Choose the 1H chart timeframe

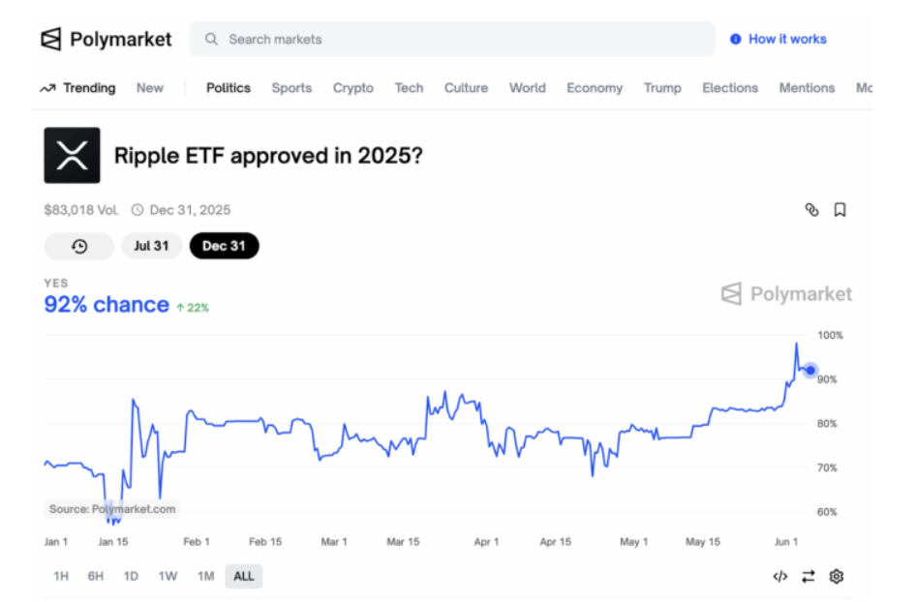click(61, 576)
